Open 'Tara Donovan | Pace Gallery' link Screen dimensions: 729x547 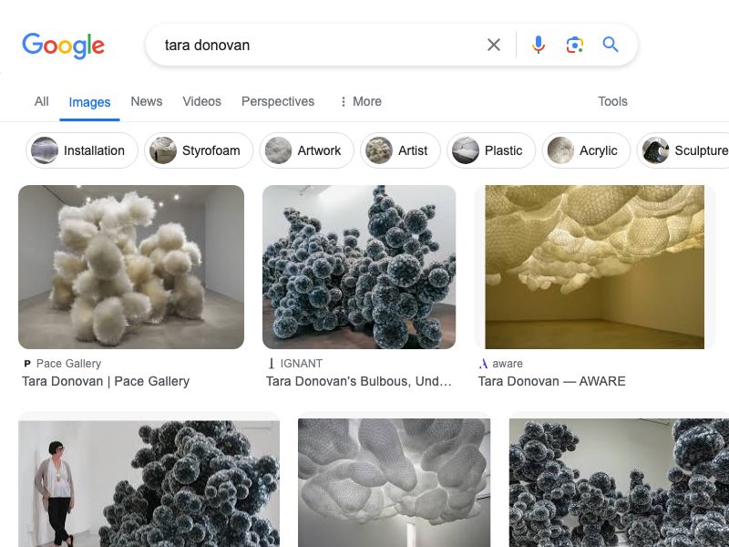(106, 381)
